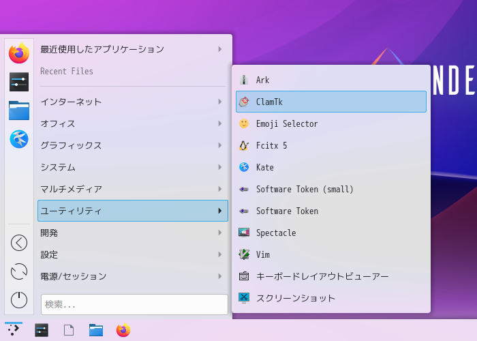The width and height of the screenshot is (477, 341).
Task: Click the Ark archive icon
Action: pos(244,80)
